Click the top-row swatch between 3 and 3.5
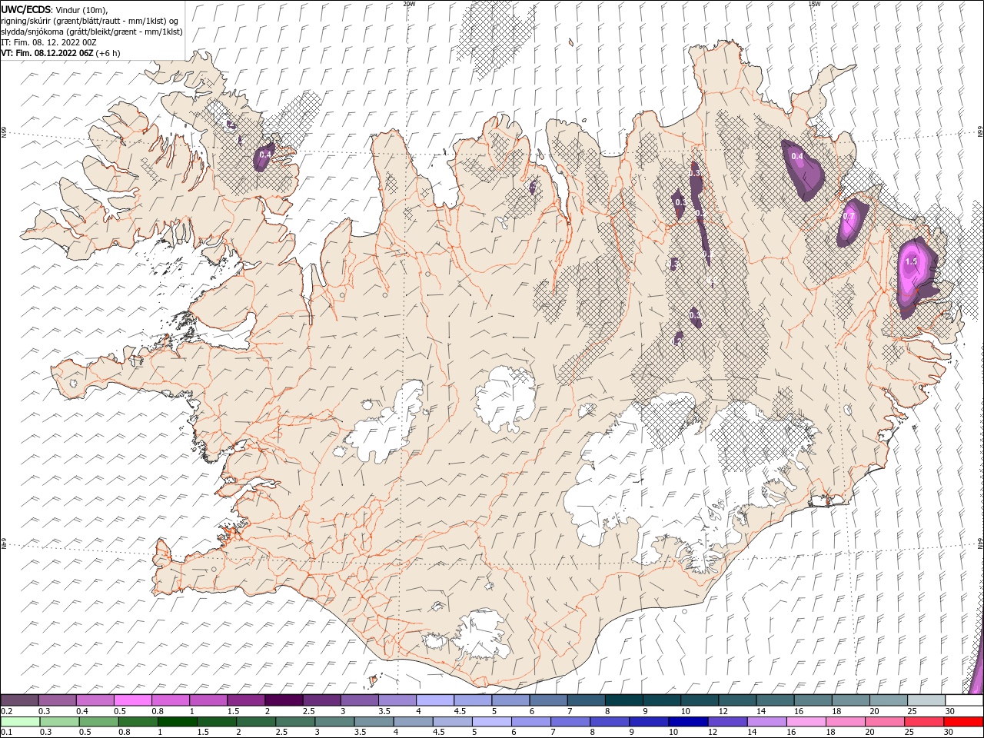This screenshot has width=984, height=738. 359,700
